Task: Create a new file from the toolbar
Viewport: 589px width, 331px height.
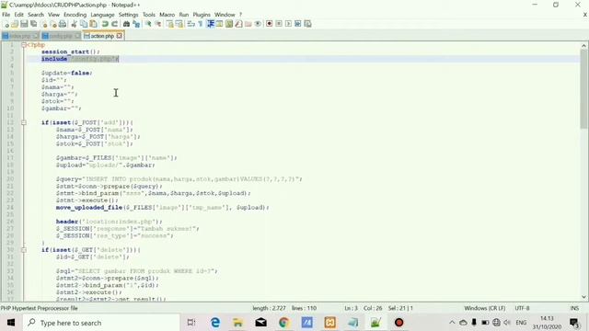Action: (6, 24)
